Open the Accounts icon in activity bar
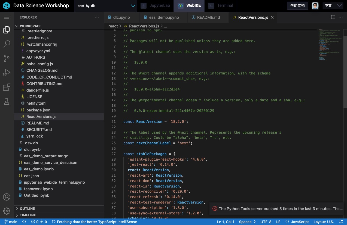Screen dimensions: 347x225 coord(7,197)
